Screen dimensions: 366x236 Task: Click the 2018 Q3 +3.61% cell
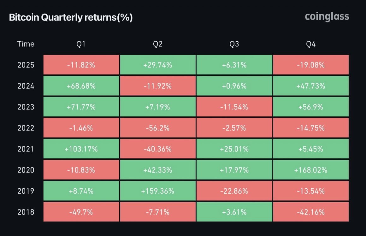pos(234,212)
